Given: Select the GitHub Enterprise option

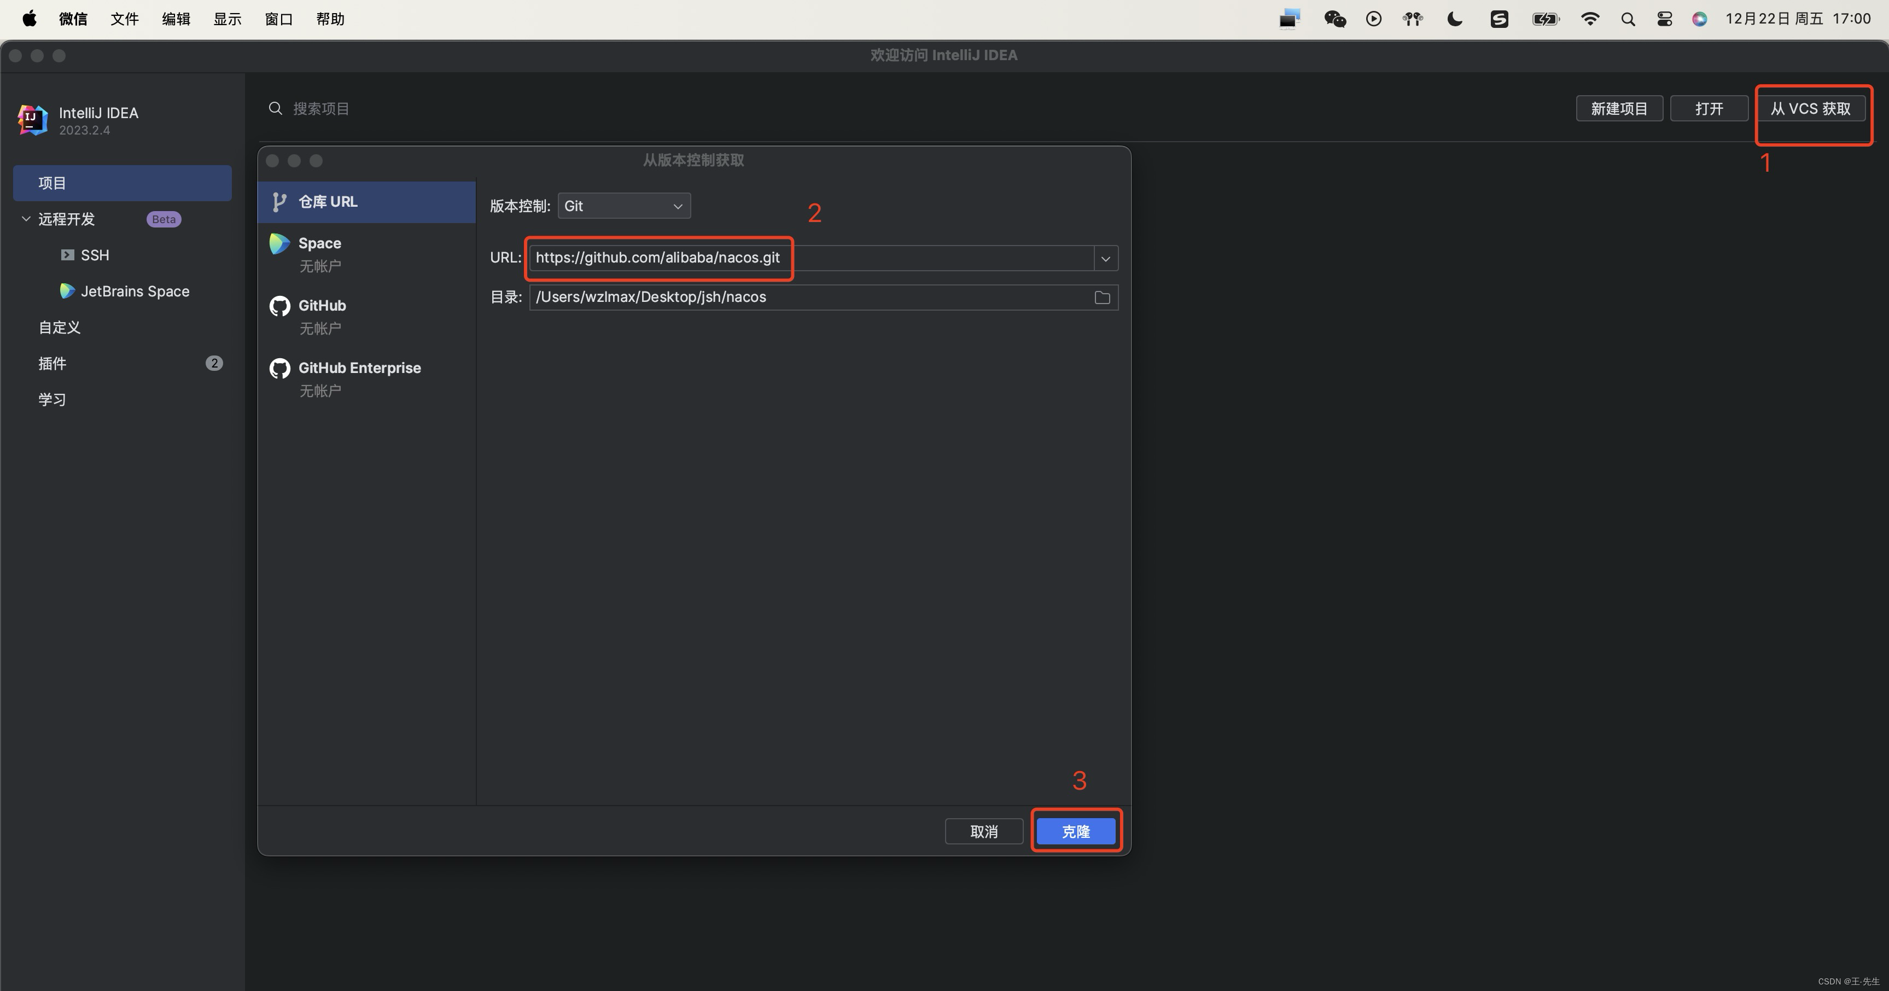Looking at the screenshot, I should click(x=366, y=378).
